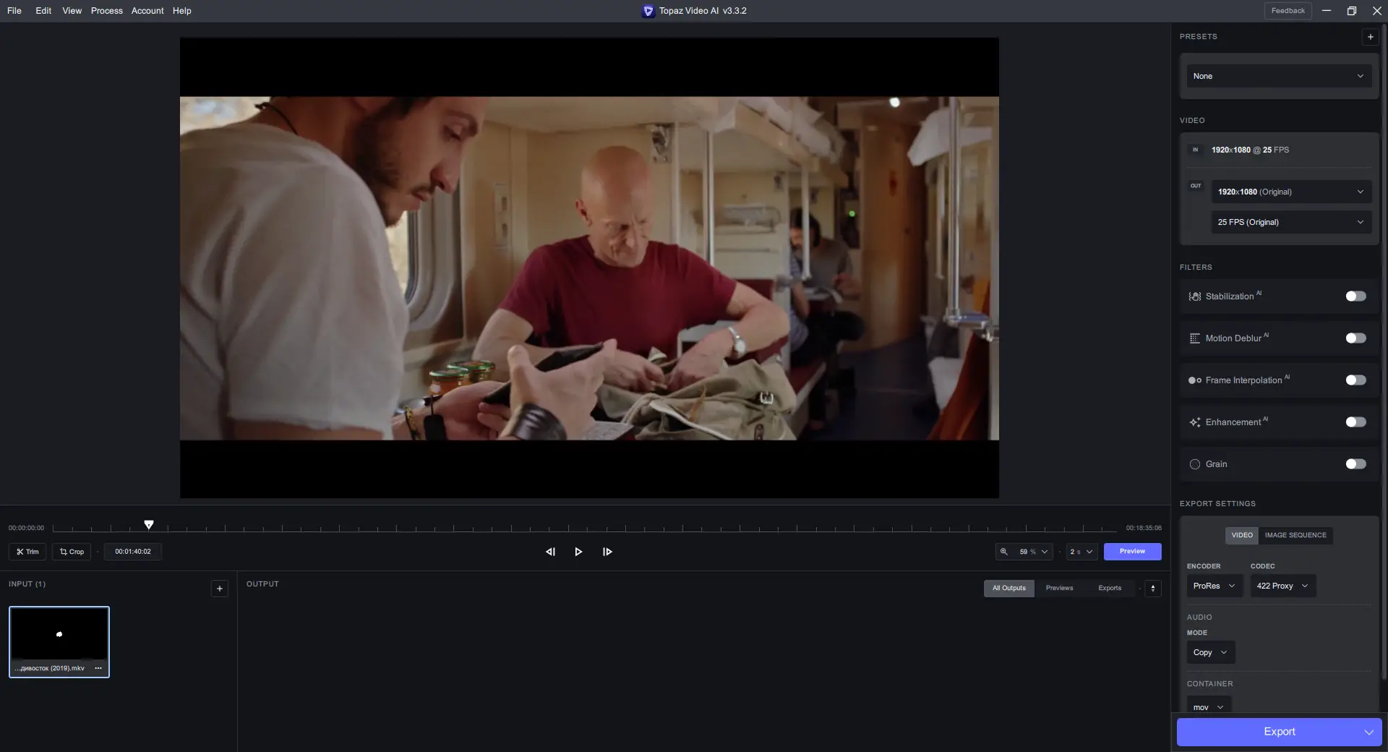Add a new preset with plus icon

1370,37
